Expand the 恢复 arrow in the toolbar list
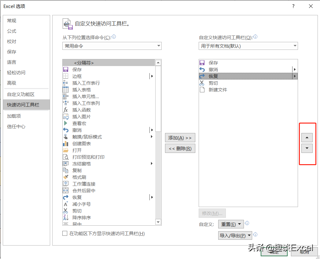The height and width of the screenshot is (259, 320). click(x=295, y=76)
